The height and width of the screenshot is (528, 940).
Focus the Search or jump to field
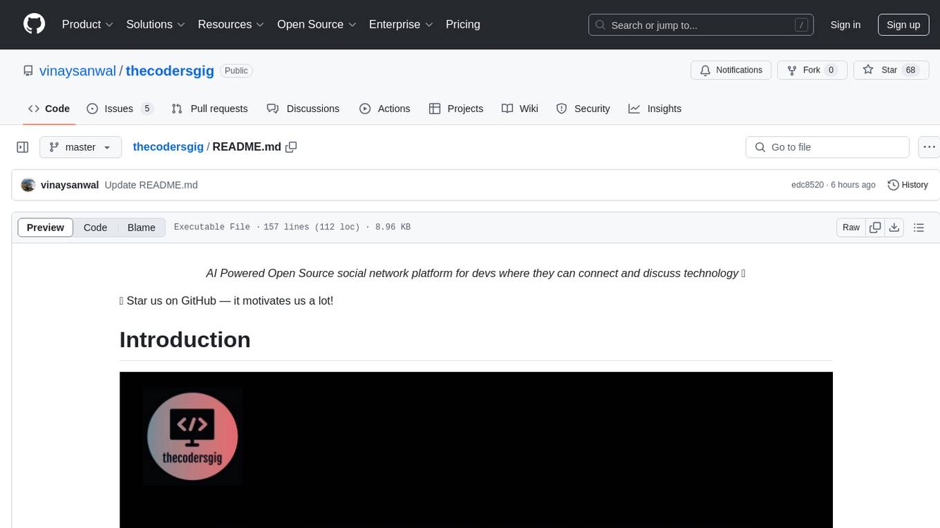click(x=701, y=25)
